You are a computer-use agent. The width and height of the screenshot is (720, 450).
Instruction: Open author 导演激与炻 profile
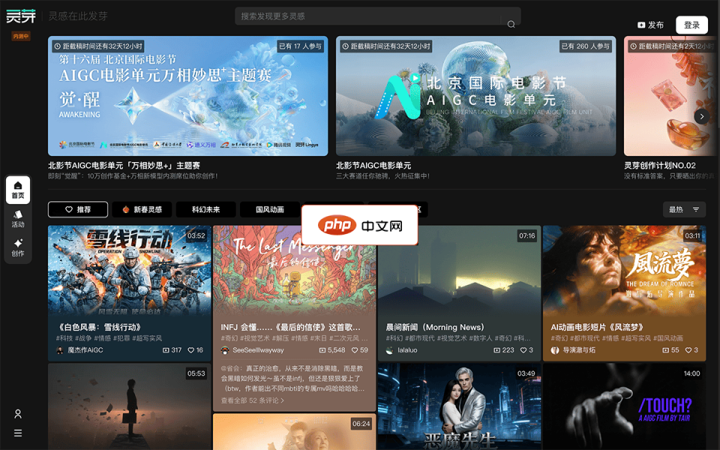(x=579, y=350)
